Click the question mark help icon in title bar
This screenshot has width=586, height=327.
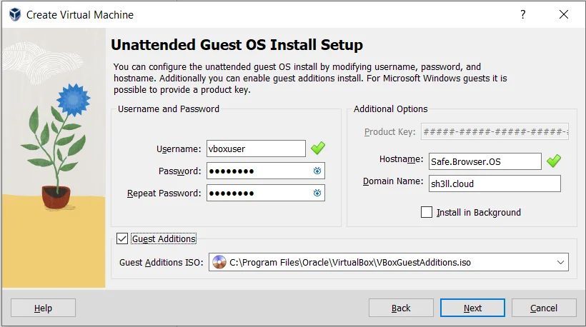[x=523, y=14]
